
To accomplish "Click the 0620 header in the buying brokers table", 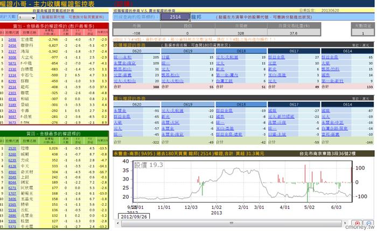I will pyautogui.click(x=137, y=51).
